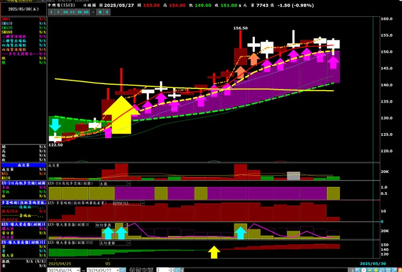The image size is (402, 272).
Task: Select the EN-3日高低多空線 panel header
Action: click(x=23, y=183)
